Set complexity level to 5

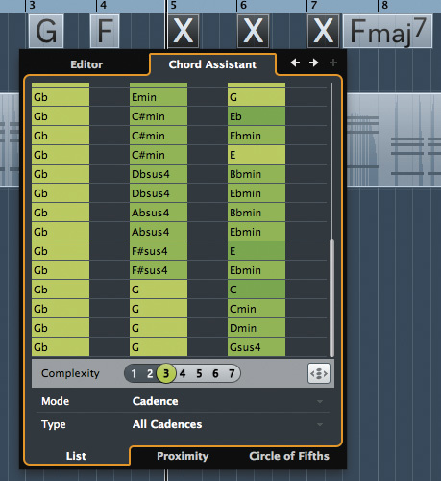pos(199,373)
